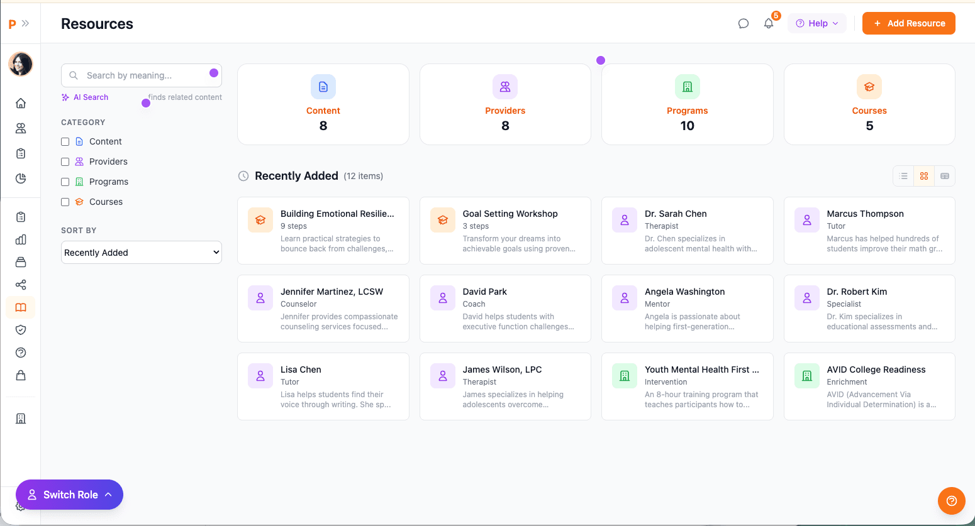The image size is (975, 526).
Task: Expand the Help menu in the header
Action: (x=816, y=23)
